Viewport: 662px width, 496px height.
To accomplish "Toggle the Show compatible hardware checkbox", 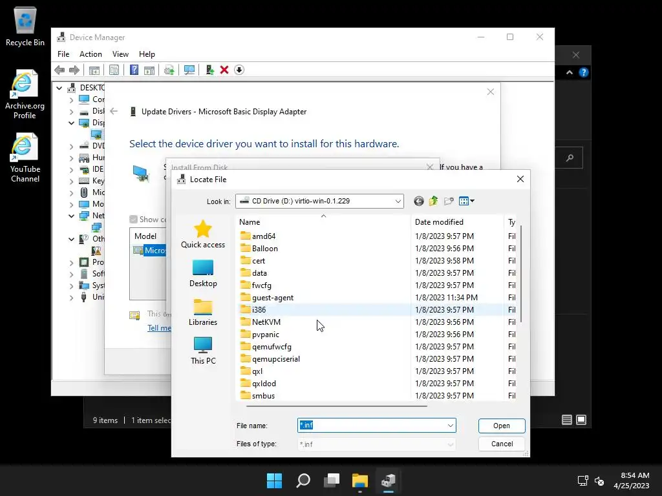I will 133,220.
